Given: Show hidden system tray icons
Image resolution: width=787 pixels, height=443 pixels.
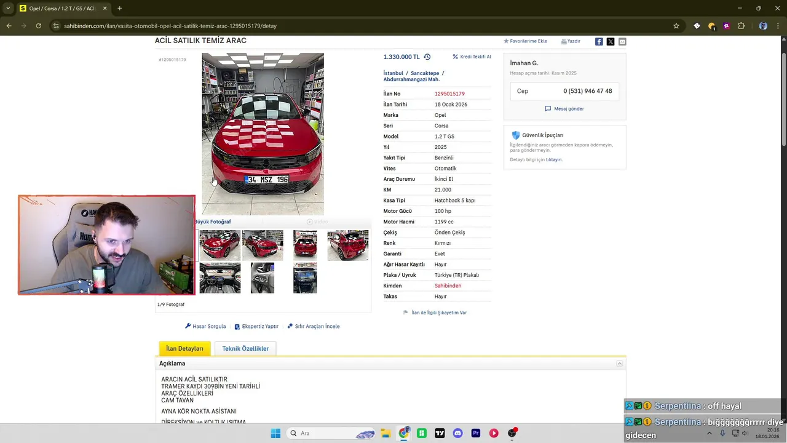Looking at the screenshot, I should (710, 433).
